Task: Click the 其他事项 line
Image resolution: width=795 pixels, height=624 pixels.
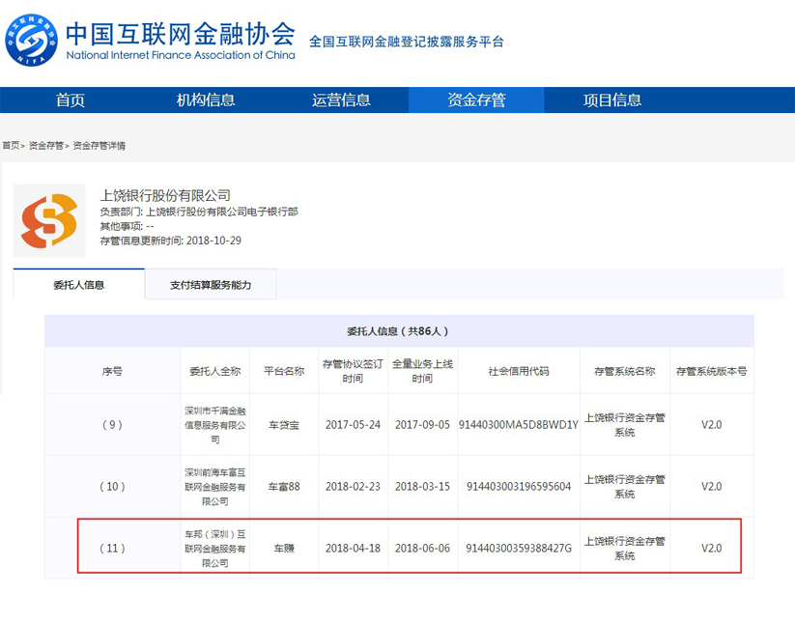Action: pyautogui.click(x=127, y=226)
